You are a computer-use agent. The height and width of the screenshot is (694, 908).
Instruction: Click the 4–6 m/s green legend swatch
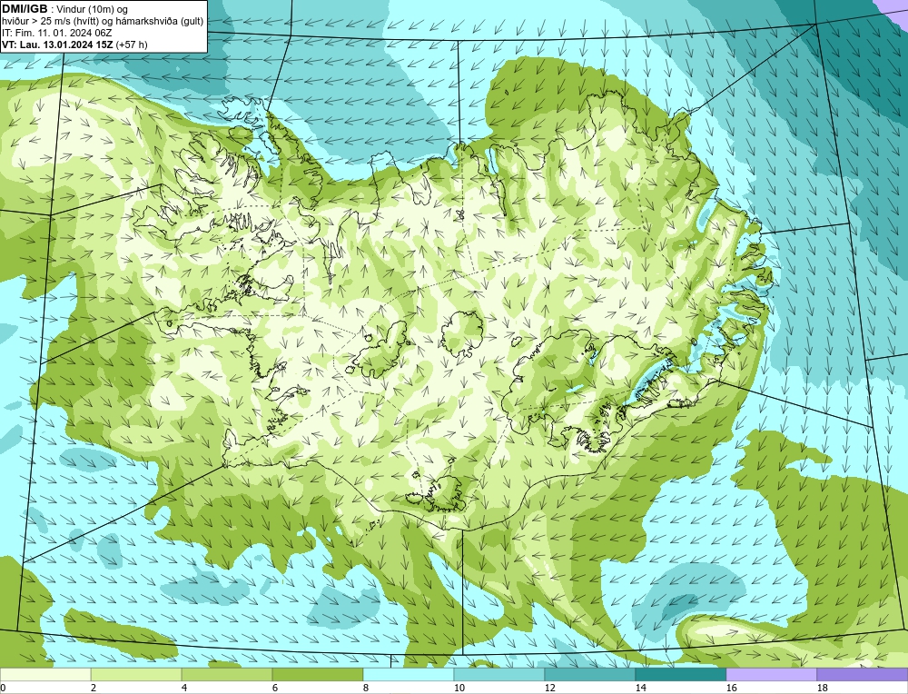click(227, 674)
